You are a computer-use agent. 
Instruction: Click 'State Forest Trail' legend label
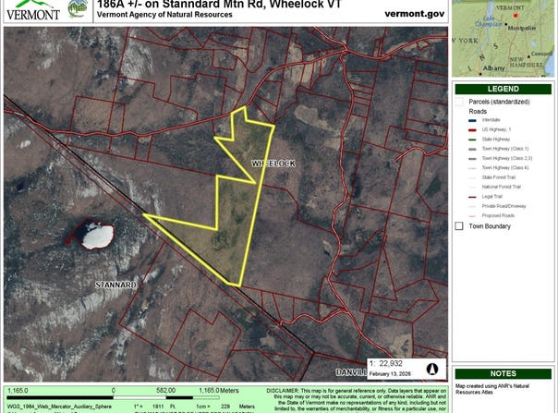point(498,177)
